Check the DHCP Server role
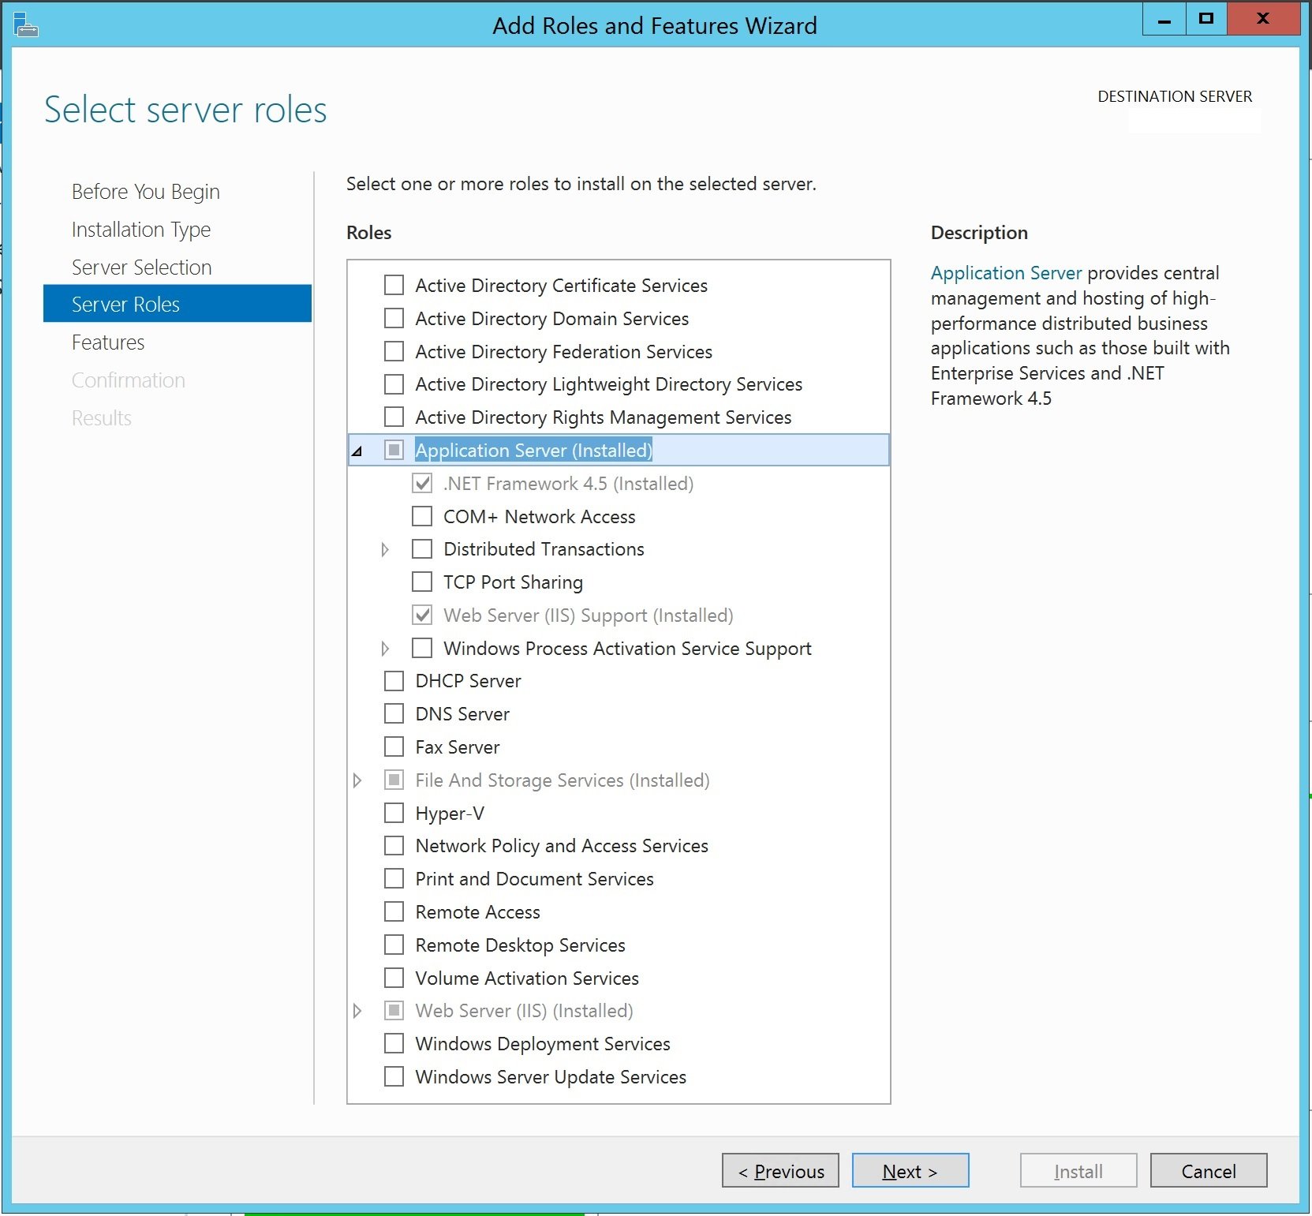This screenshot has width=1312, height=1216. 394,680
